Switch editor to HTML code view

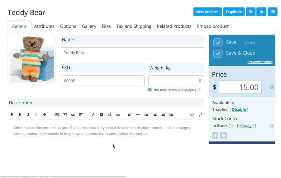(192, 115)
